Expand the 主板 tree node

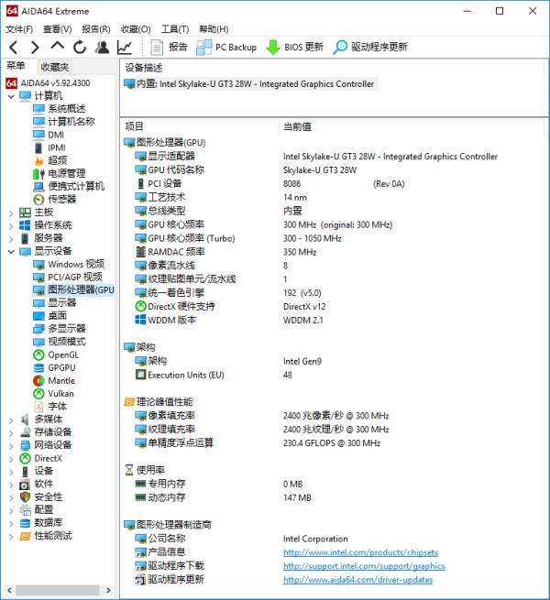click(x=11, y=213)
